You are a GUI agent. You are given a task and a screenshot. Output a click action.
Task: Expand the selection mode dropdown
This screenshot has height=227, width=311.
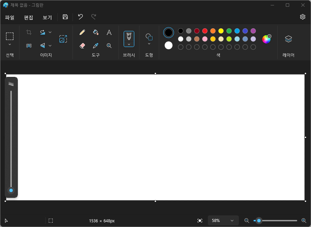[10, 44]
